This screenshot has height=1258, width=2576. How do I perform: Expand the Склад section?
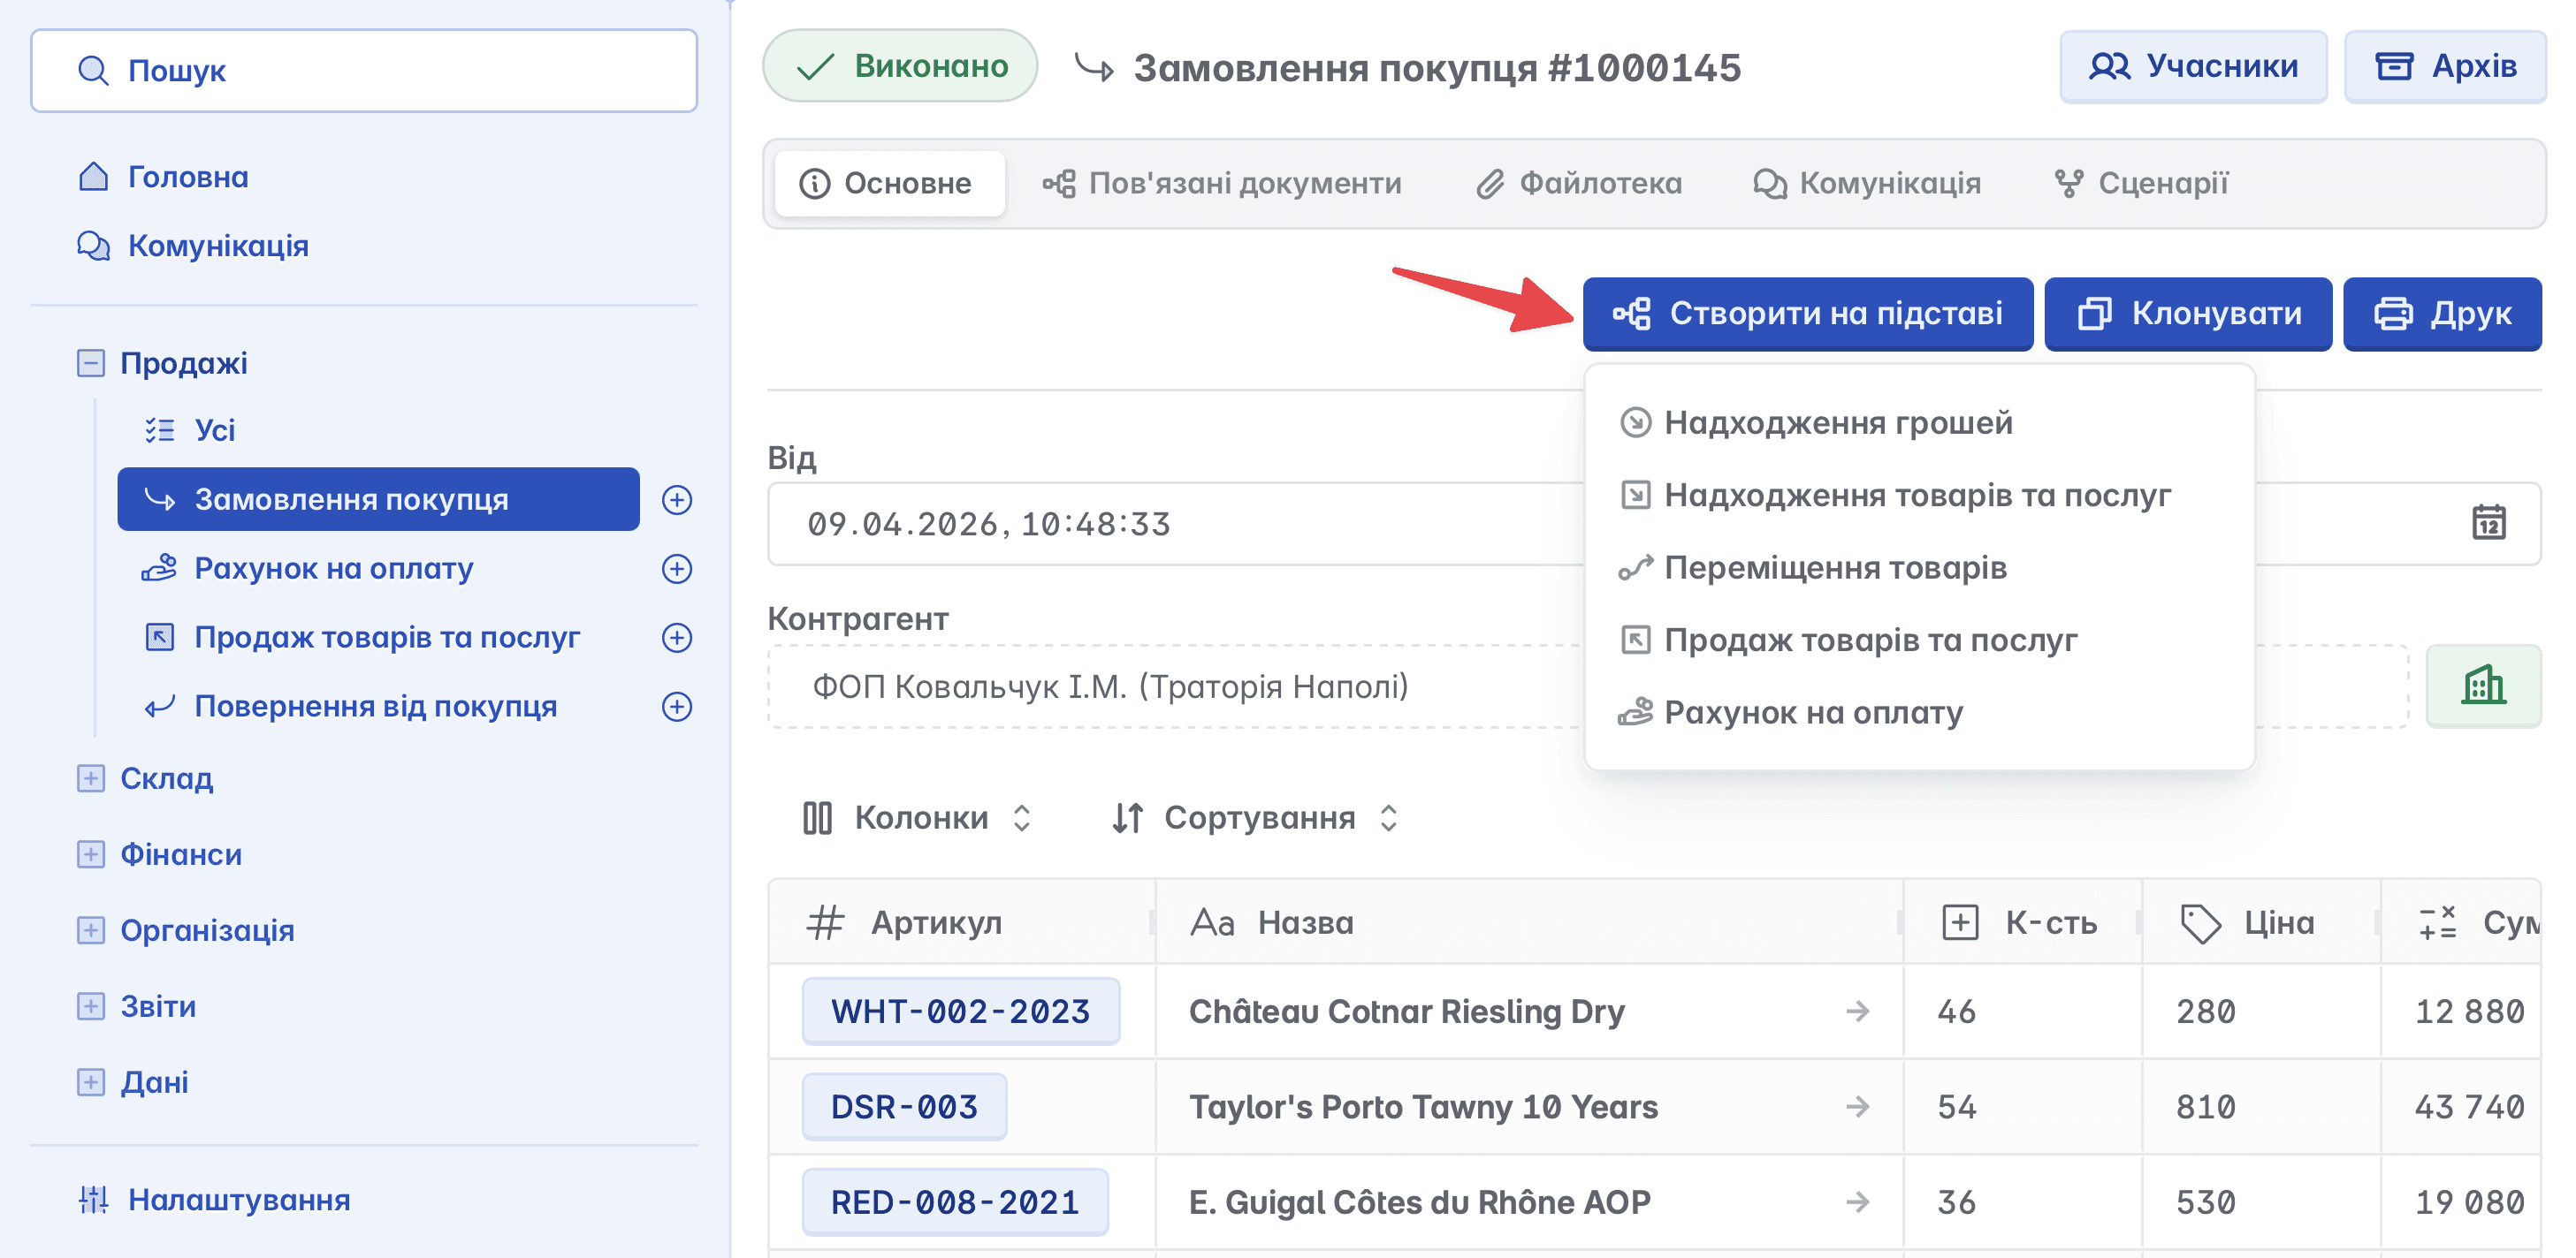click(91, 778)
